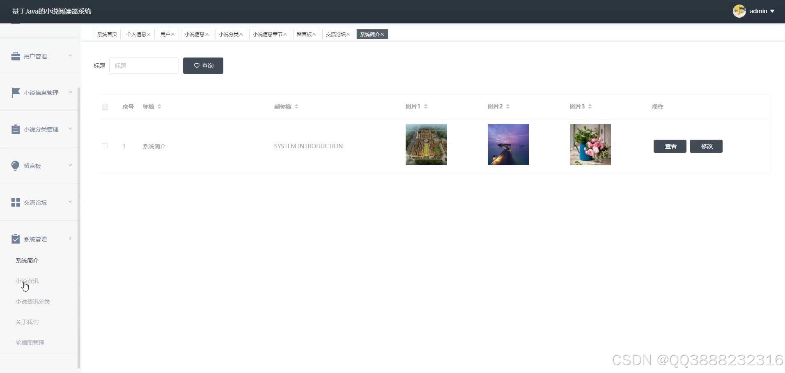Expand the 交流论坛 menu chevron
Screen dimensions: 785x373
(70, 202)
